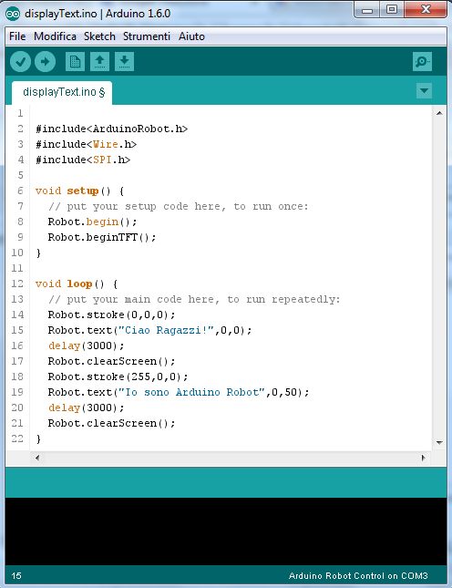Click the Arduino logo in the title bar
Image resolution: width=452 pixels, height=588 pixels.
click(x=13, y=14)
